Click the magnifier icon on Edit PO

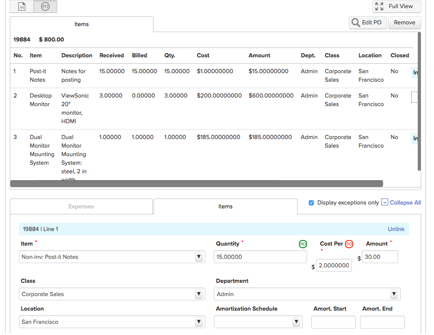coord(356,22)
